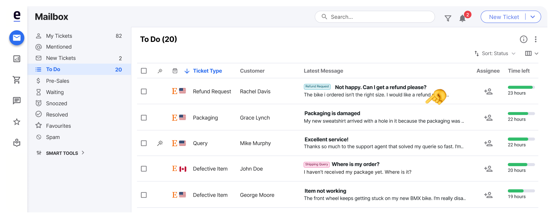This screenshot has height=218, width=553.
Task: Click the info circle icon
Action: [523, 39]
